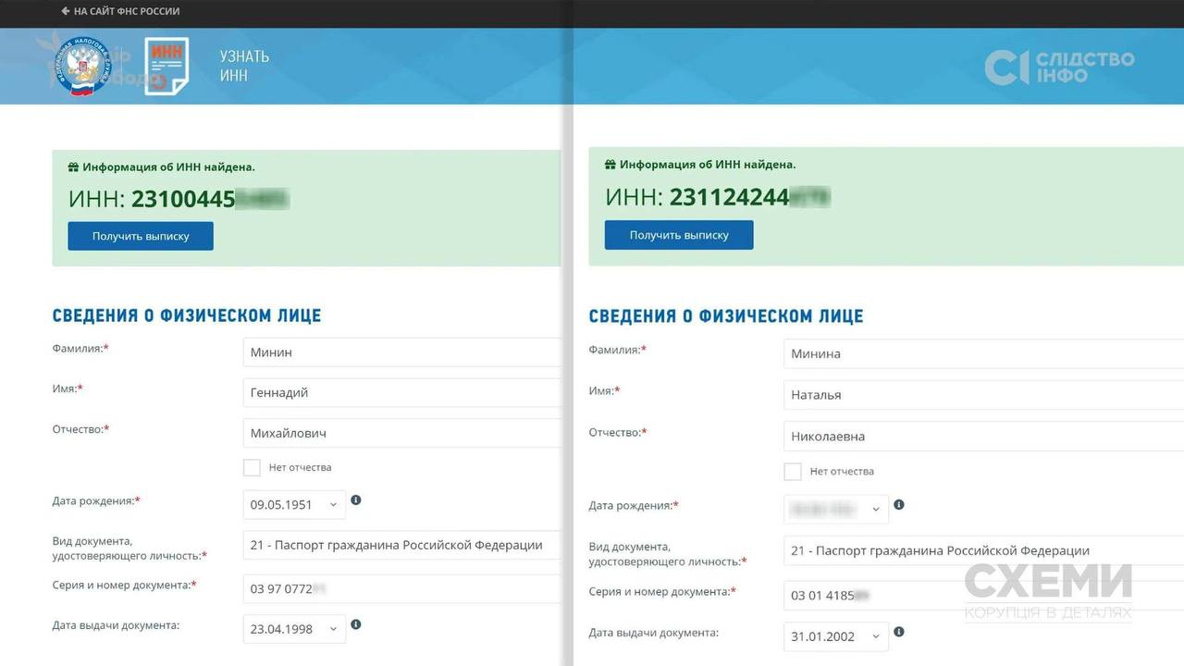
Task: Click the INN document icon in header
Action: click(x=166, y=66)
